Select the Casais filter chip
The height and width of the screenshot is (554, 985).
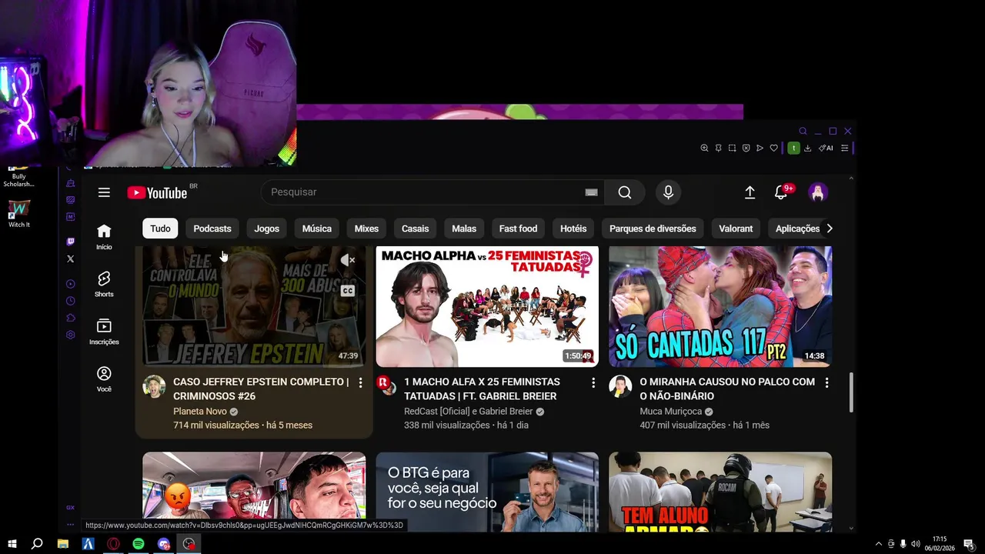coord(416,229)
